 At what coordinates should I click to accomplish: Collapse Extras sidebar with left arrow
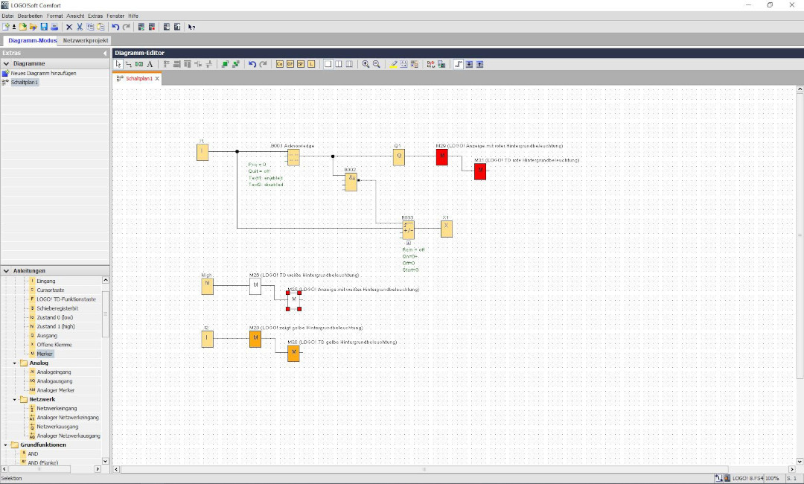105,53
